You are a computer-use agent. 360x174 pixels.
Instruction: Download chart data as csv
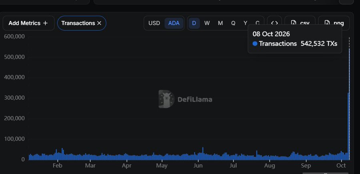(300, 23)
